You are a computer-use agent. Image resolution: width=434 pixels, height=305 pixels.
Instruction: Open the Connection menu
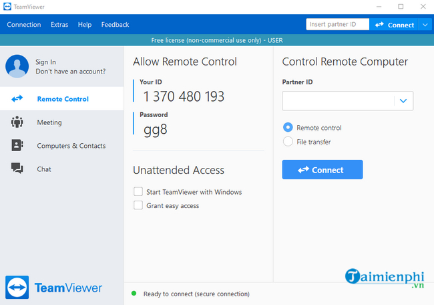pos(24,25)
